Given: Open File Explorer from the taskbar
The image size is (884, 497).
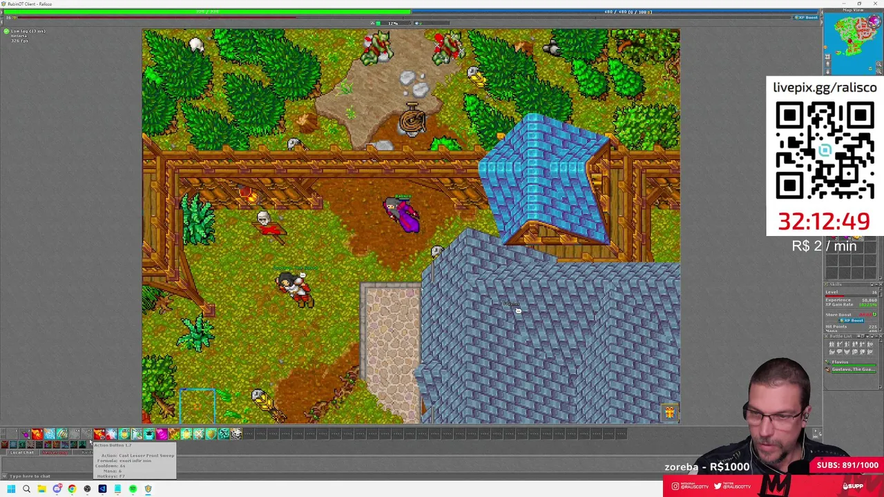Looking at the screenshot, I should 42,489.
